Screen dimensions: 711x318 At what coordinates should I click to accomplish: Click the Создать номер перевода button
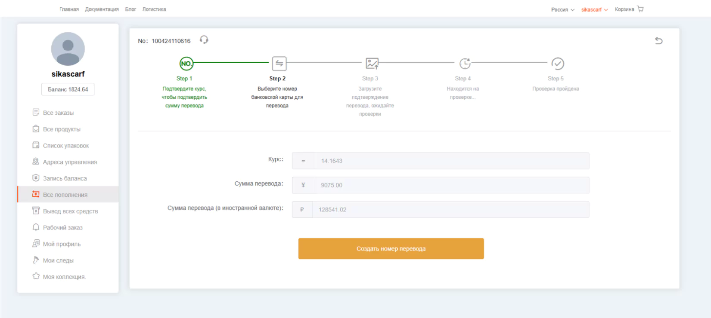(391, 249)
